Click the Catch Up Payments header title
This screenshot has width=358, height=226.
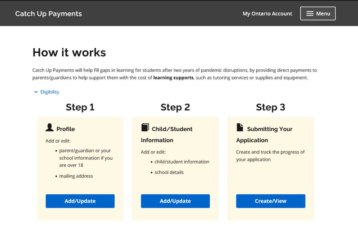48,13
